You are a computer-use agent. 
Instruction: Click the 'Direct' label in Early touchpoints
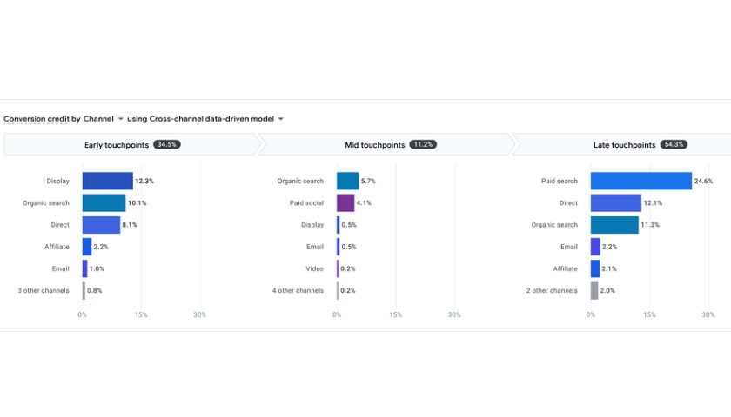coord(60,225)
